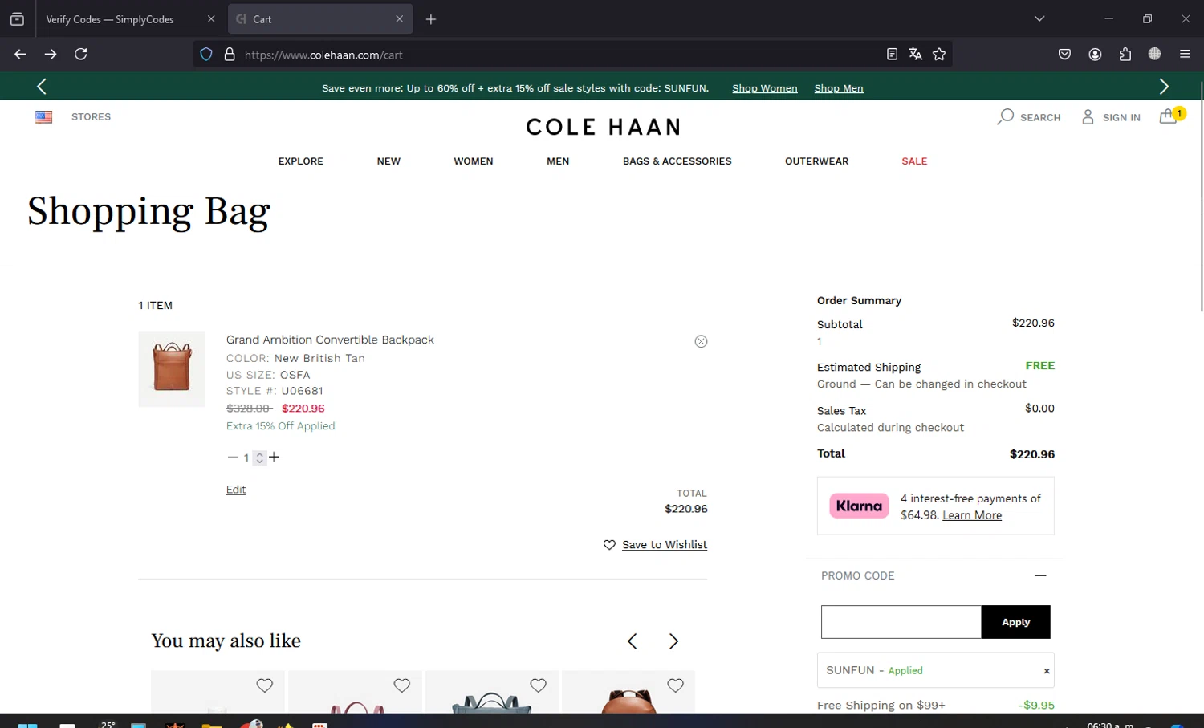Open the MEN menu
1204x728 pixels.
point(558,161)
